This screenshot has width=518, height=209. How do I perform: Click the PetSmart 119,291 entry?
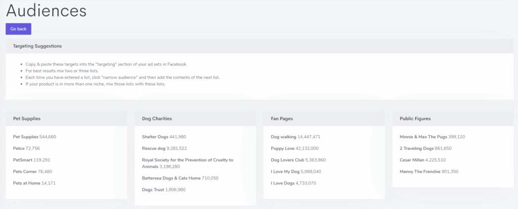tap(32, 160)
